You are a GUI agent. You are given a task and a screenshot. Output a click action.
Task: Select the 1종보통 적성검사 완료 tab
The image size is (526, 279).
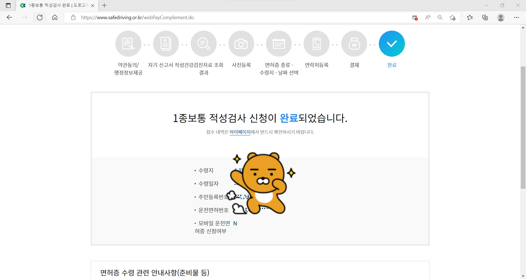[x=57, y=5]
